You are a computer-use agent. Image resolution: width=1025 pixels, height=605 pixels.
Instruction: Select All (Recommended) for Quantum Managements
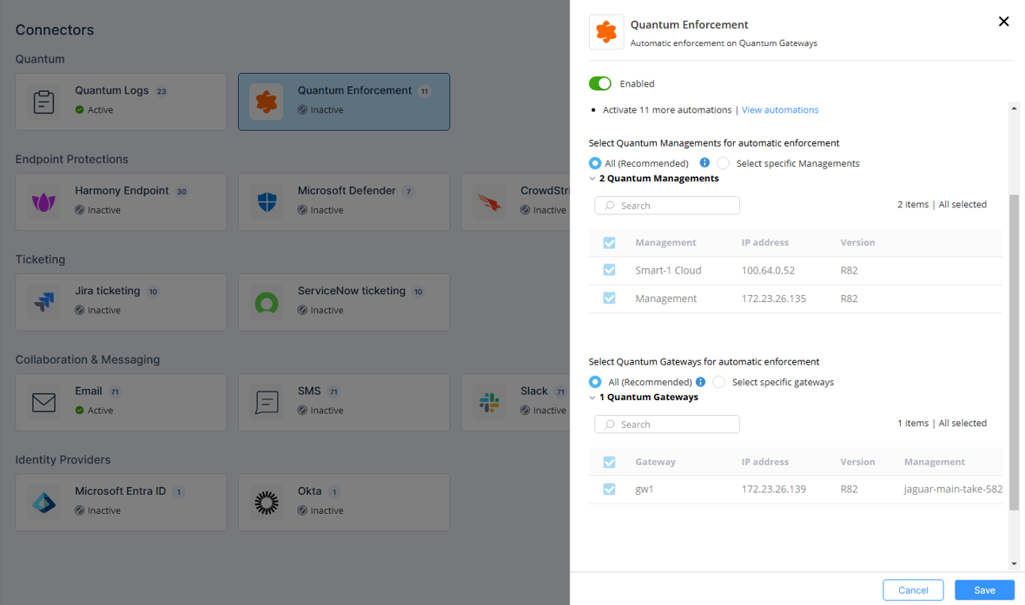point(595,162)
